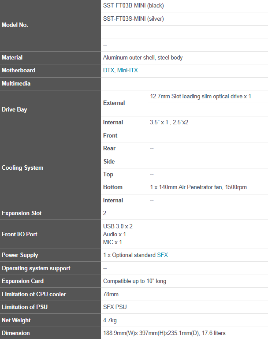Viewport: 268px width, 339px height.
Task: Follow the SFX power supply link
Action: (x=163, y=255)
